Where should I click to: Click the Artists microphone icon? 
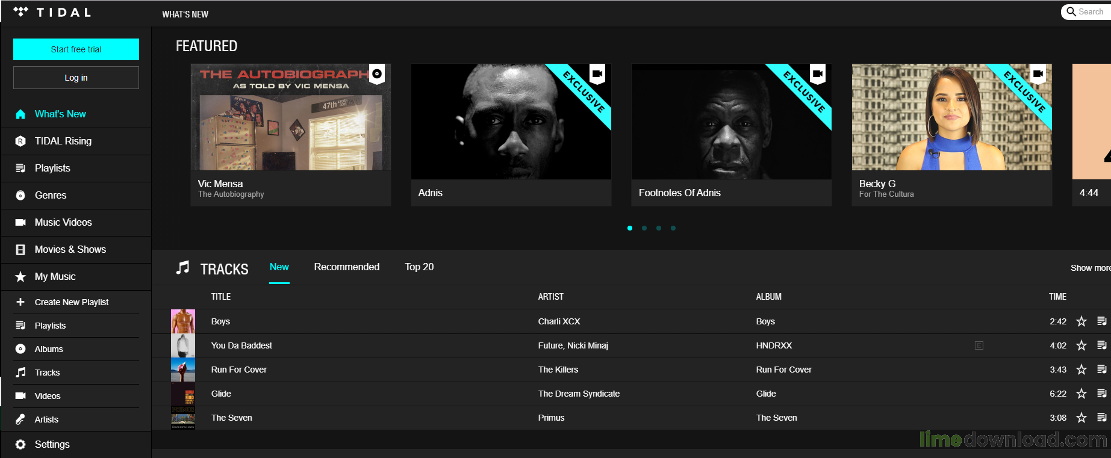tap(20, 419)
